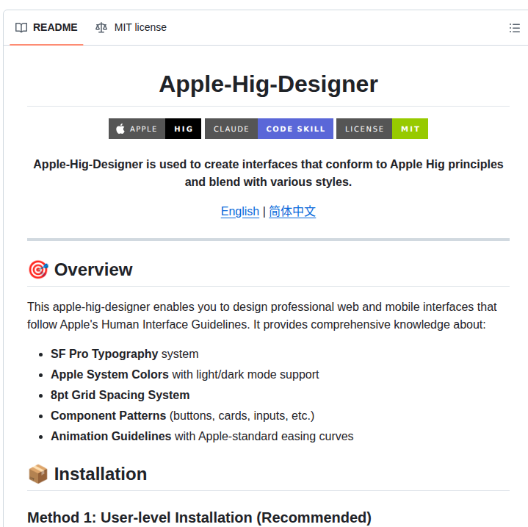Screen dimensions: 528x527
Task: Click the Claude Code Skill badge
Action: [269, 129]
